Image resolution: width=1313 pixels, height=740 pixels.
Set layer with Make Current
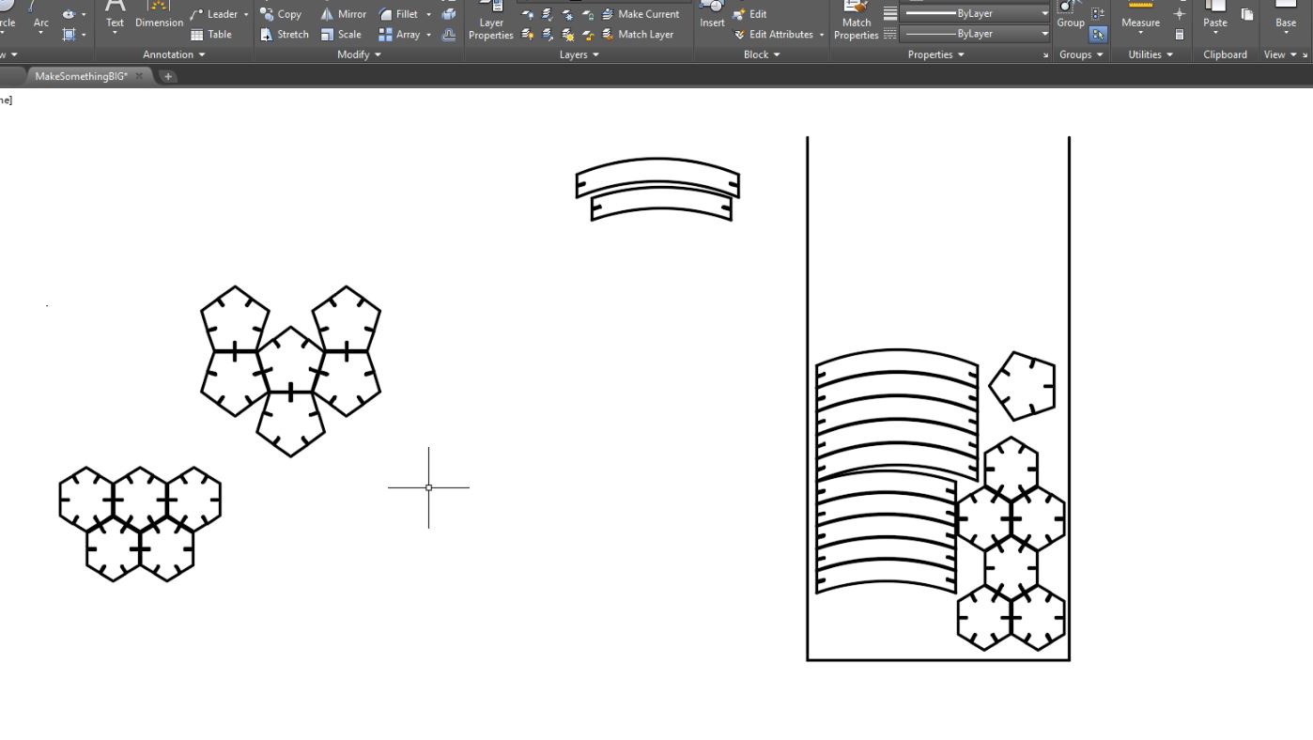point(641,14)
